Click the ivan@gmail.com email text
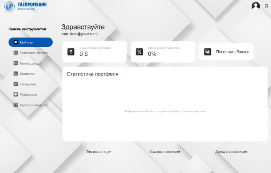 tap(84, 34)
